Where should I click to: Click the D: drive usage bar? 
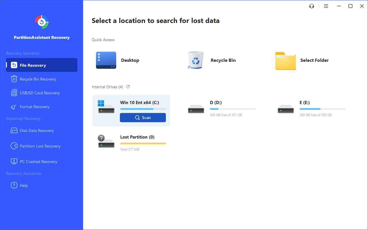tap(233, 109)
